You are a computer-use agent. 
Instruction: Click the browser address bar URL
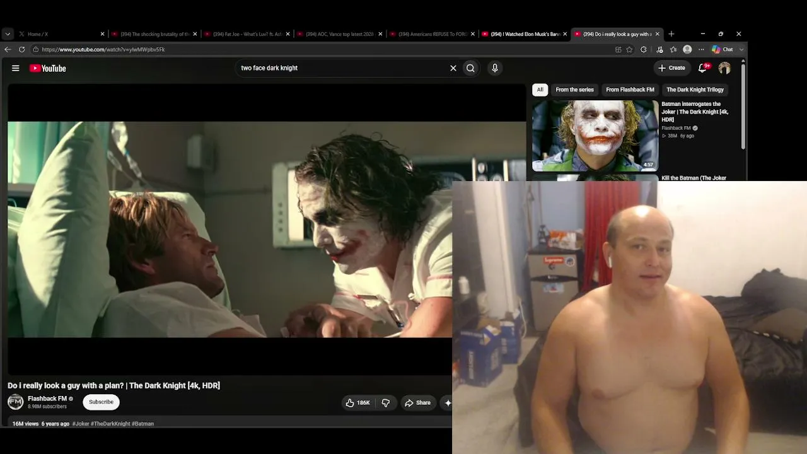pyautogui.click(x=103, y=49)
